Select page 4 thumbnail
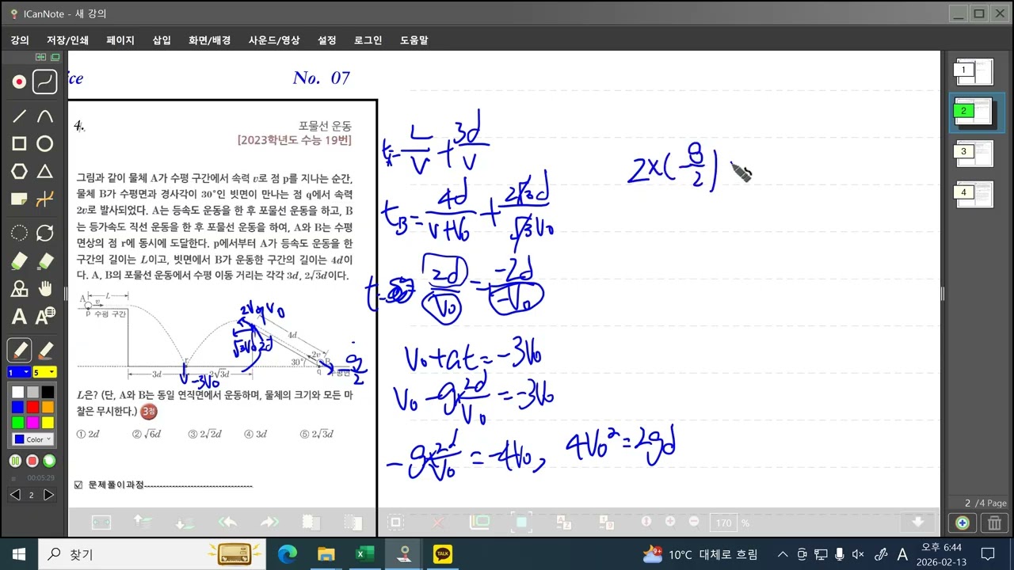The image size is (1014, 570). click(x=975, y=193)
